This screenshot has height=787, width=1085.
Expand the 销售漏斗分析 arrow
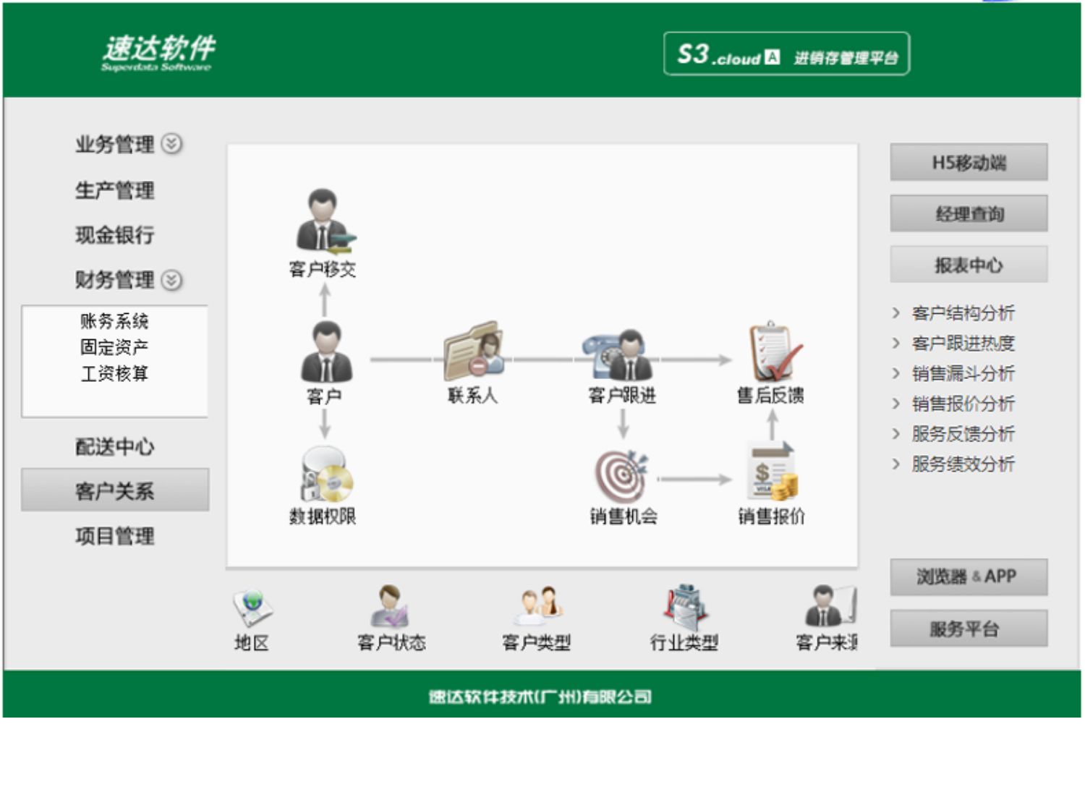[896, 373]
